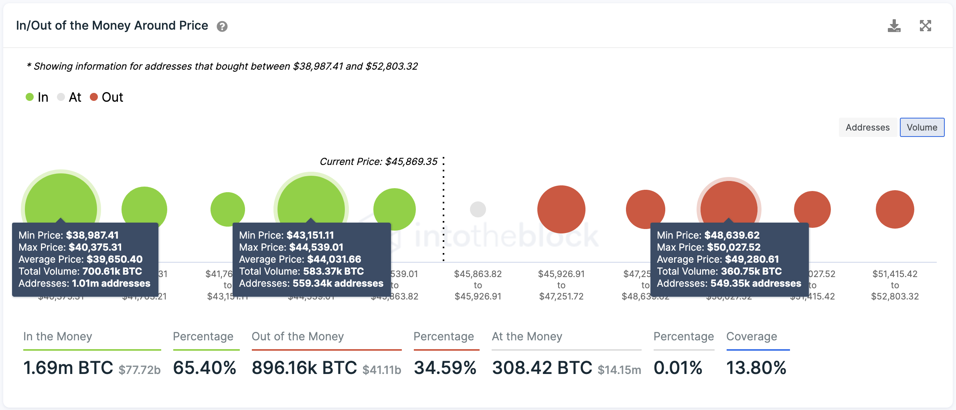This screenshot has height=410, width=956.
Task: Expand chart to fullscreen
Action: point(926,26)
